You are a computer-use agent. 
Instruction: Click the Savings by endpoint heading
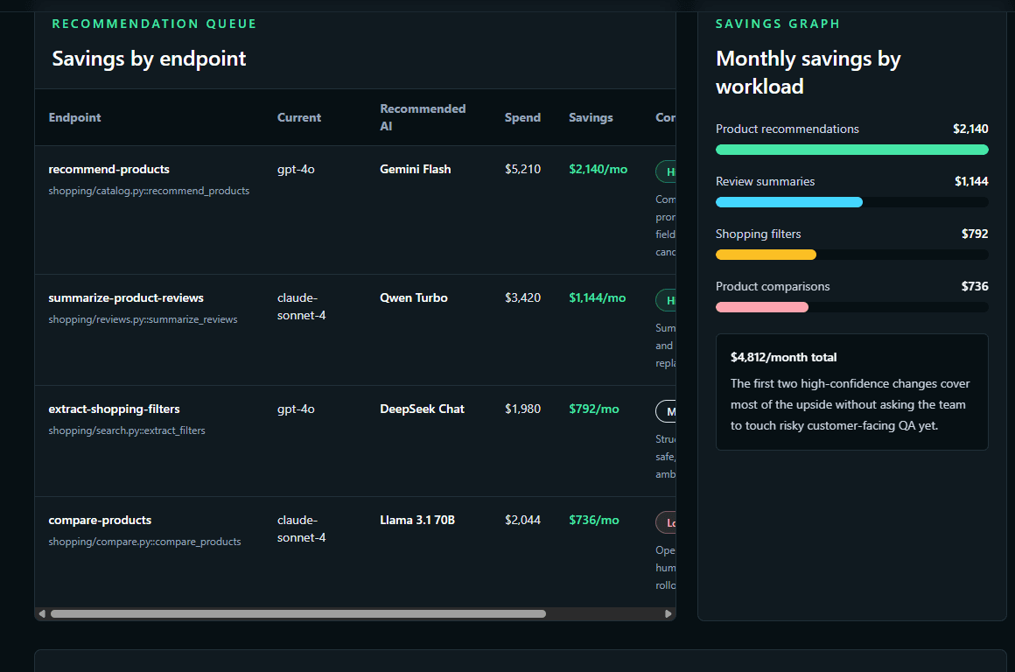click(149, 59)
